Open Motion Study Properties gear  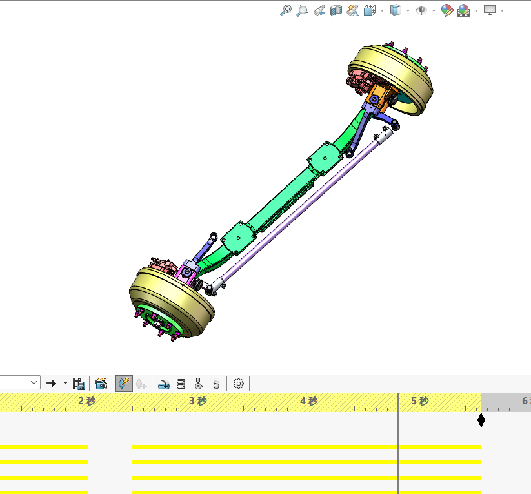coord(239,384)
